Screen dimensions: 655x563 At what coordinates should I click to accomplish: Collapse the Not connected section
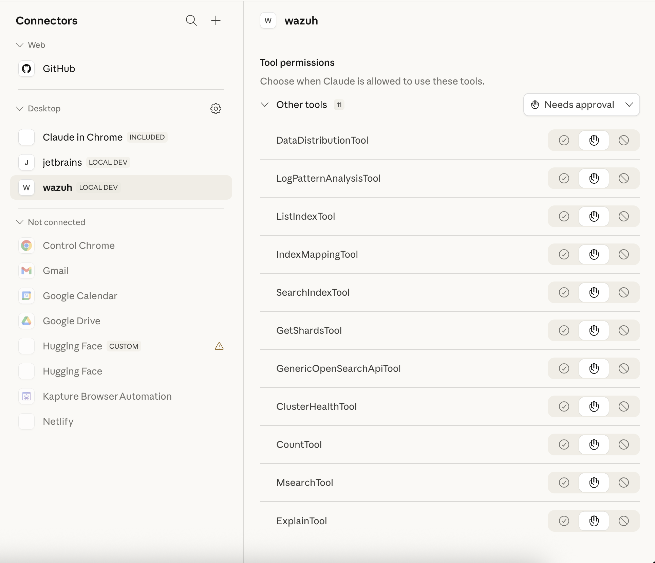click(x=19, y=222)
